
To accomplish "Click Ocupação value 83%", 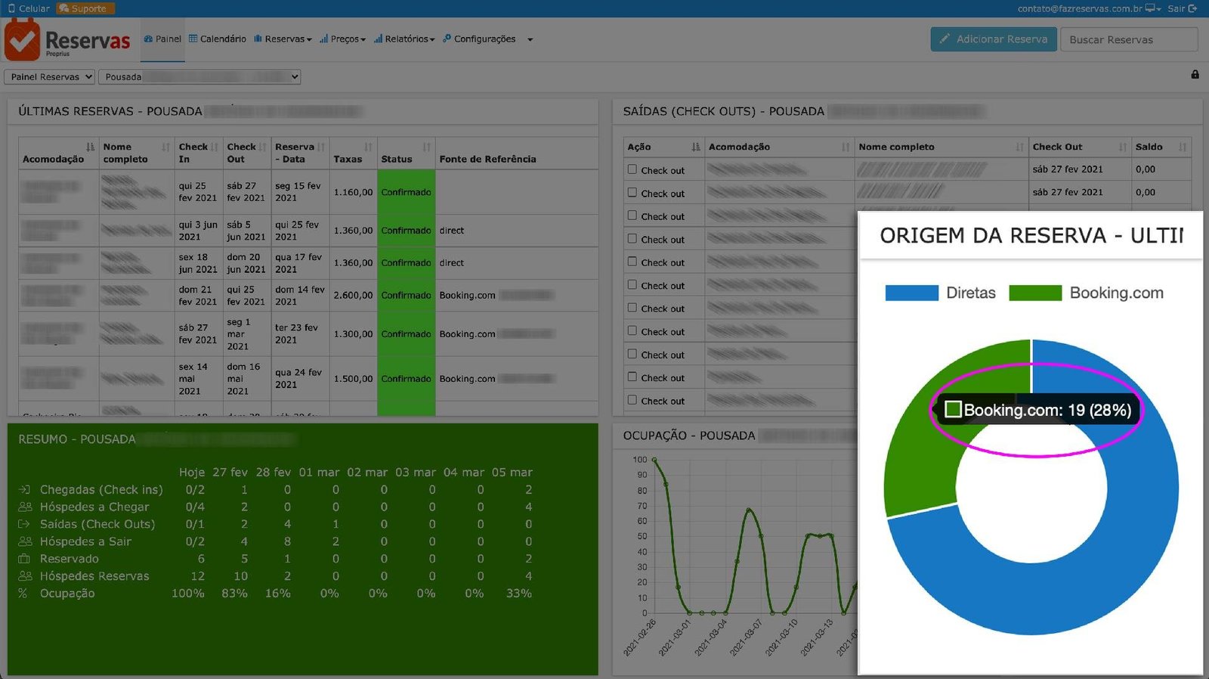I will [234, 594].
